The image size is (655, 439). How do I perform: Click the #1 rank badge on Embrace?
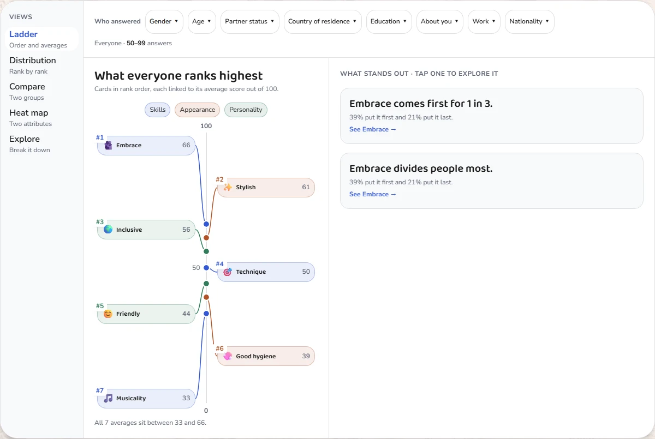click(x=100, y=137)
